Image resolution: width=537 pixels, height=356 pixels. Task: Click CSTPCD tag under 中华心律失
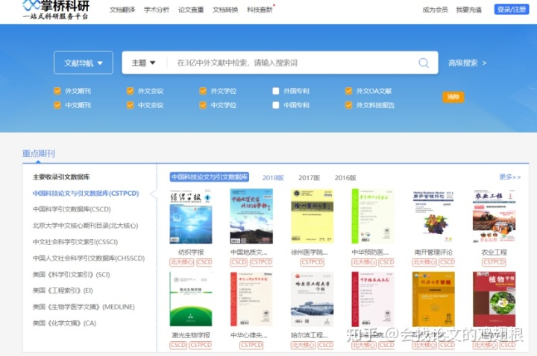pyautogui.click(x=251, y=345)
